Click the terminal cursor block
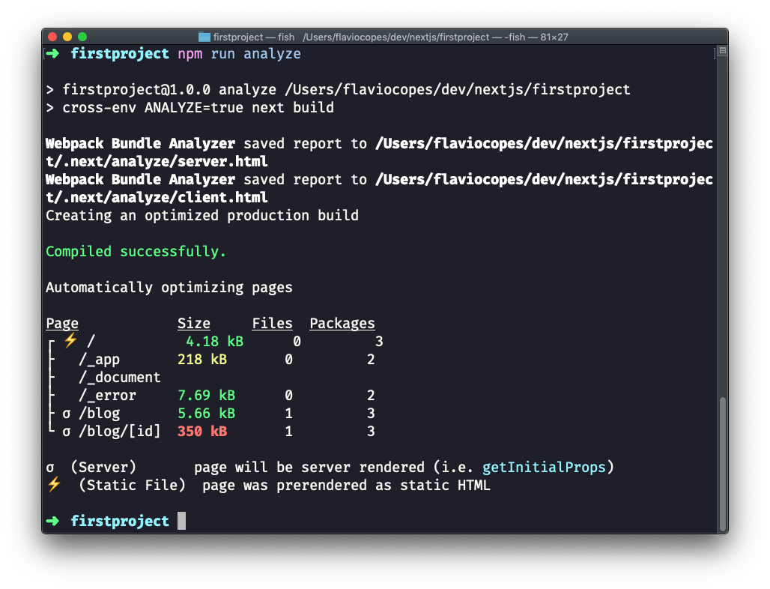The height and width of the screenshot is (589, 770). click(x=180, y=520)
